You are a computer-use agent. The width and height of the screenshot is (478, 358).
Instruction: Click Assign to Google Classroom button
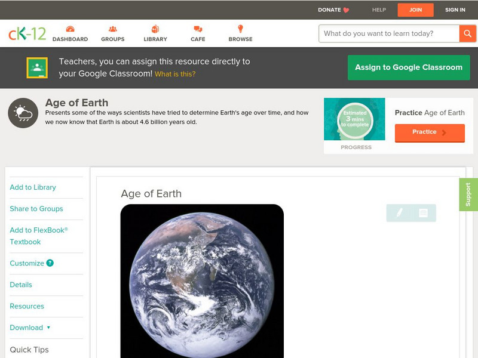pos(409,67)
